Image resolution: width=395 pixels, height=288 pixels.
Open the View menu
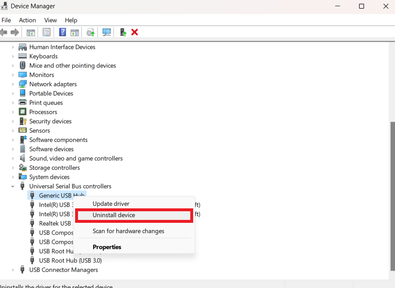(50, 20)
